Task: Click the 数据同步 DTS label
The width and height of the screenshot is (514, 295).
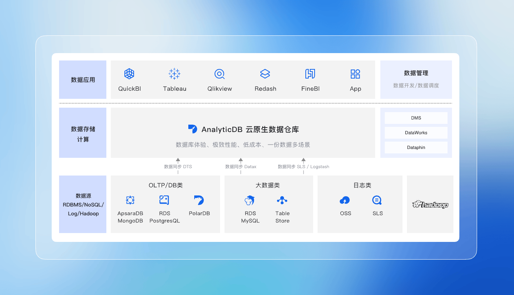Action: click(x=178, y=167)
